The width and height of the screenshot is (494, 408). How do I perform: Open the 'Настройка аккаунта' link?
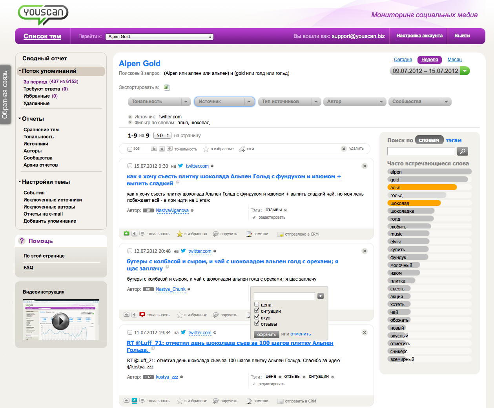(x=419, y=36)
